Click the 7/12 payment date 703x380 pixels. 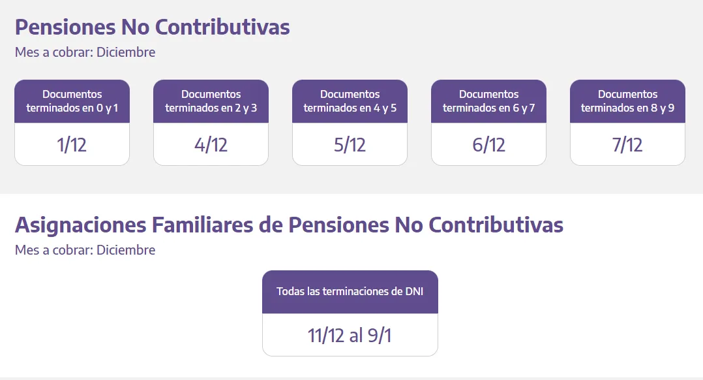(627, 145)
